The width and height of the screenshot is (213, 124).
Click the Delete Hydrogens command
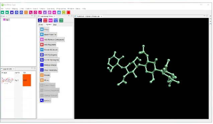click(49, 60)
